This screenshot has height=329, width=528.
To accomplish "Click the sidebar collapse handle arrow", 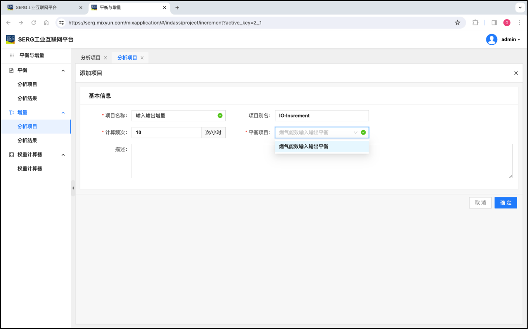I will (x=73, y=188).
